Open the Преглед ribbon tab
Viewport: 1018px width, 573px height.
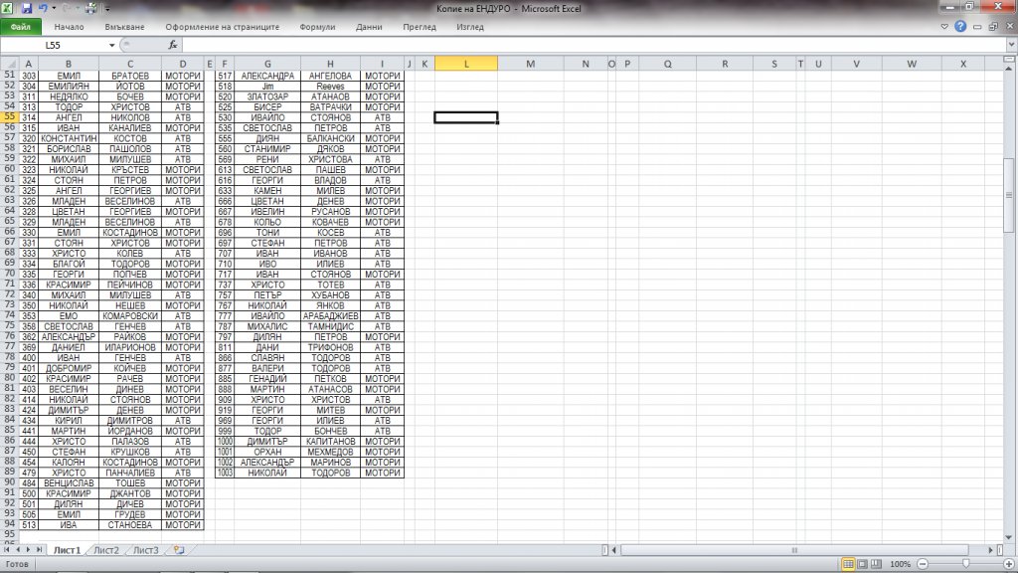click(x=420, y=27)
